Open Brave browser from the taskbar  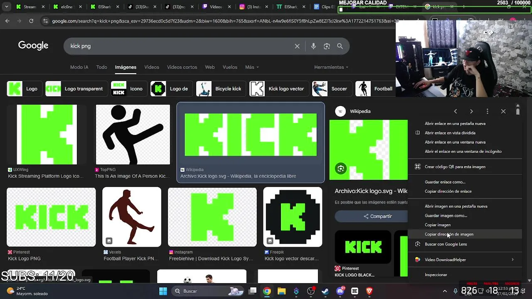(x=369, y=291)
